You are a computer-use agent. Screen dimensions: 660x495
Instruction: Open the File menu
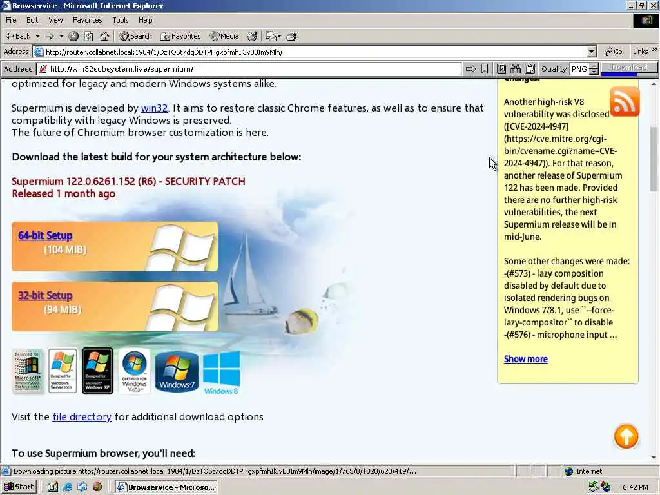pos(12,20)
